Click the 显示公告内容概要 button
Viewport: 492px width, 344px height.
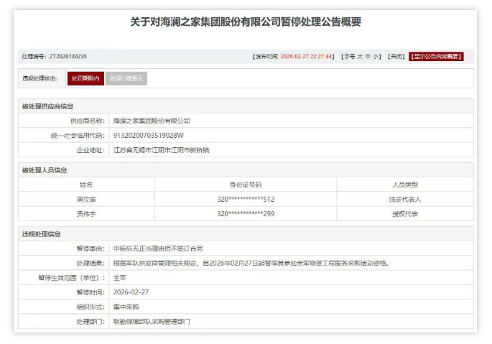point(436,56)
